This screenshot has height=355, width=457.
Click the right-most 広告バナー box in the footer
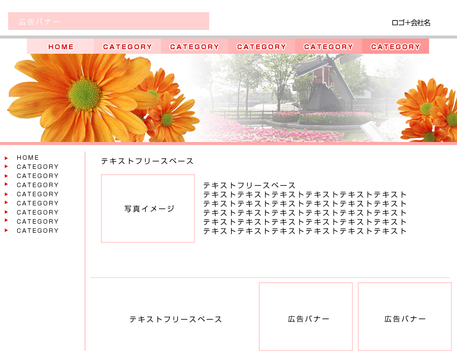click(405, 316)
